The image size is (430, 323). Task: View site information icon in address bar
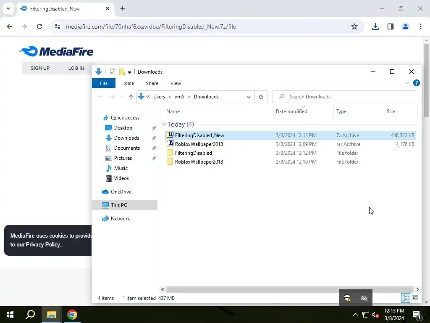point(58,26)
